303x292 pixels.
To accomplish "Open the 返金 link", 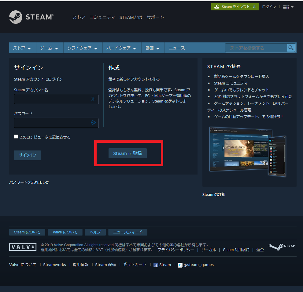I will (x=260, y=250).
